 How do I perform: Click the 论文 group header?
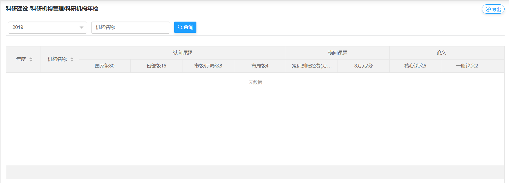pos(441,53)
